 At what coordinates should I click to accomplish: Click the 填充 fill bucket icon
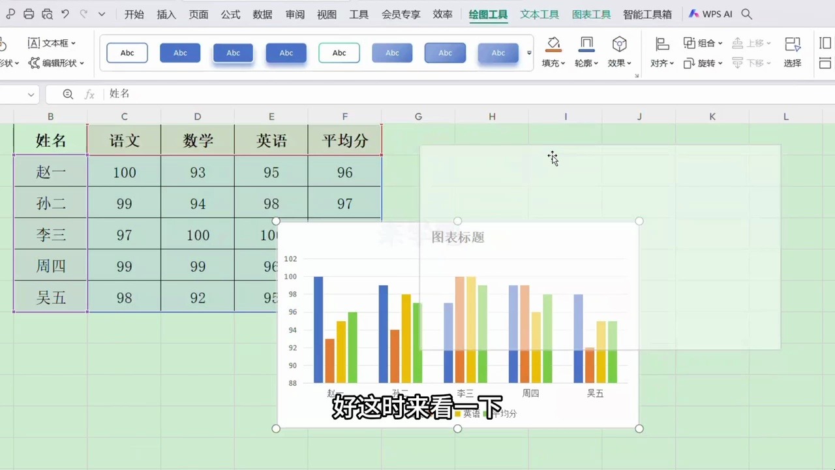point(553,44)
